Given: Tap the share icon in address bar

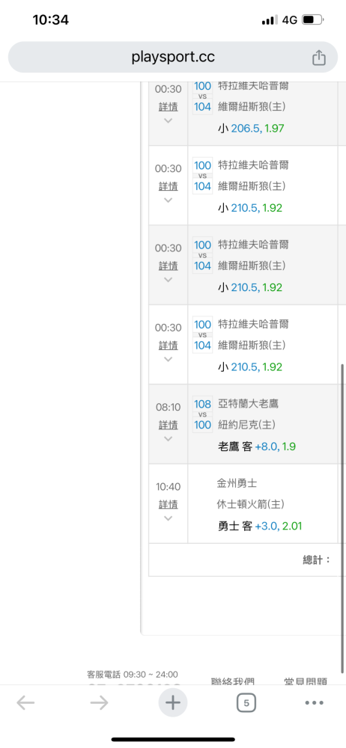Looking at the screenshot, I should point(319,58).
